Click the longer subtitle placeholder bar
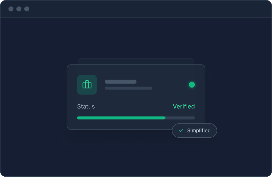The width and height of the screenshot is (272, 177). point(129,88)
